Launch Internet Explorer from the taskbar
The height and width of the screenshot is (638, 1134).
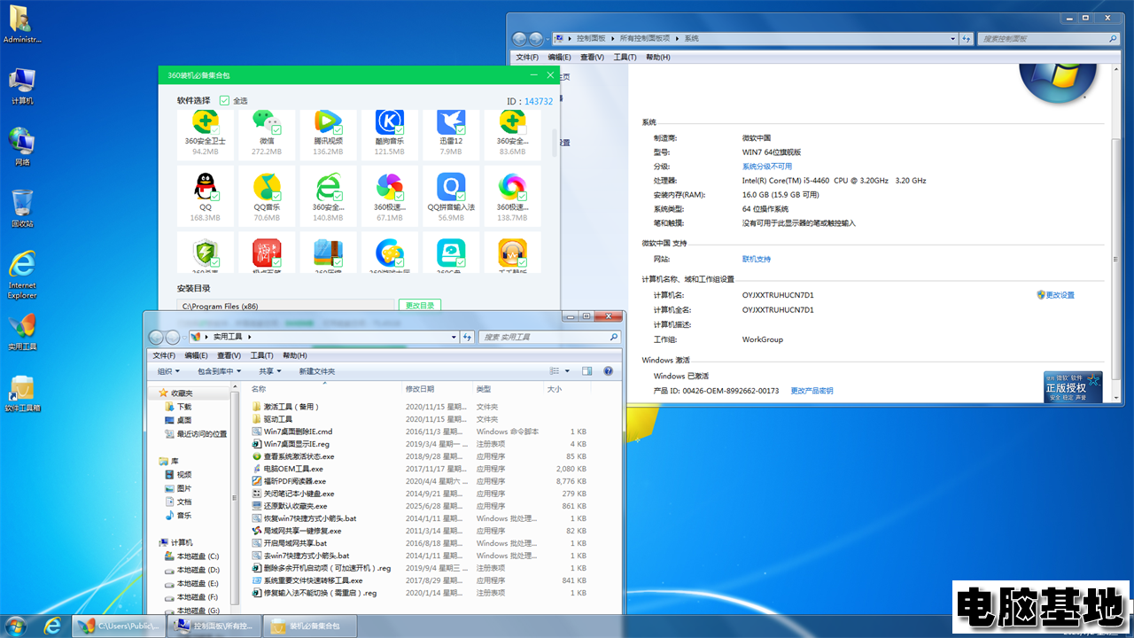52,626
